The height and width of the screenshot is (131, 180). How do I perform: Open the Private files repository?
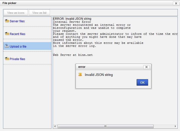click(x=17, y=59)
